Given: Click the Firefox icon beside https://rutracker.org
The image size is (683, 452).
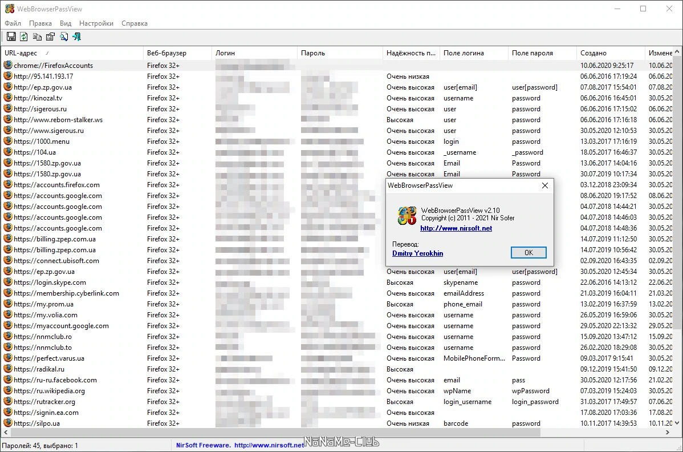Looking at the screenshot, I should click(8, 401).
